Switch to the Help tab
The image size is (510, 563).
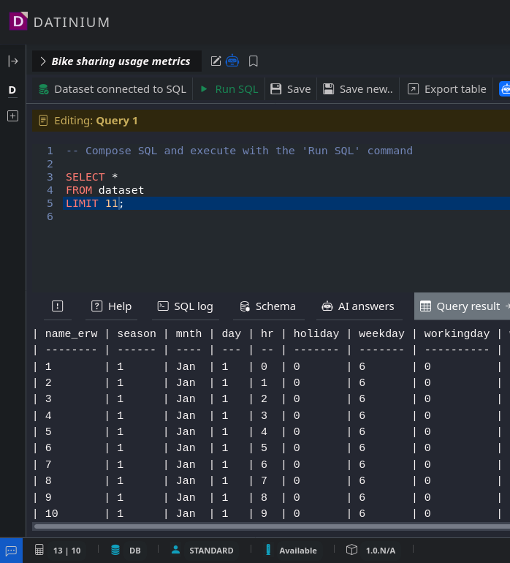111,306
